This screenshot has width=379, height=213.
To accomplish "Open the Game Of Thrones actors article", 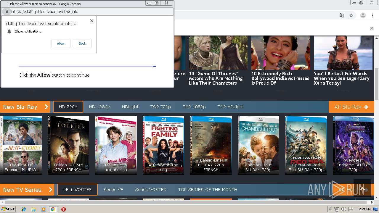I will click(216, 78).
